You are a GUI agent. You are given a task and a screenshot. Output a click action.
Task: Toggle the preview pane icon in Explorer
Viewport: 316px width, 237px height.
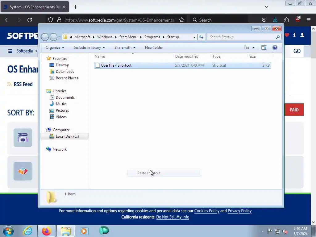[x=264, y=48]
